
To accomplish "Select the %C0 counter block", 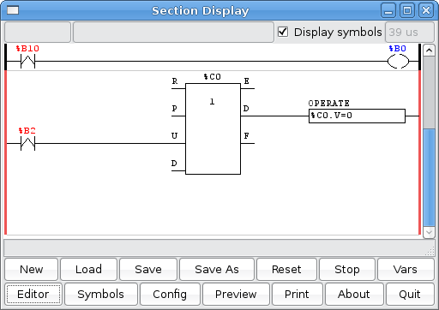I will 213,128.
